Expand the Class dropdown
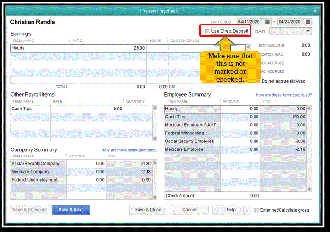The height and width of the screenshot is (232, 330). click(x=308, y=31)
